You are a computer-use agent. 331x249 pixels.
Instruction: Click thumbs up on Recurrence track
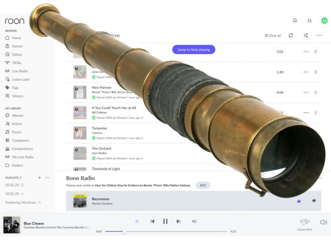[299, 201]
